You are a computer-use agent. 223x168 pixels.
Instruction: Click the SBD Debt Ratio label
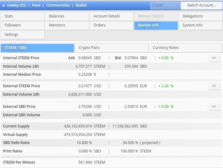click(x=17, y=143)
